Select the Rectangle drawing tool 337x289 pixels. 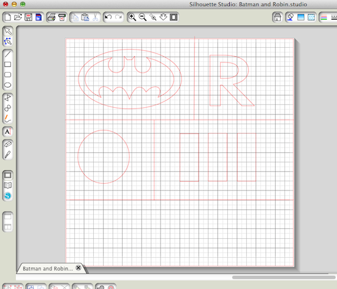[x=8, y=64]
